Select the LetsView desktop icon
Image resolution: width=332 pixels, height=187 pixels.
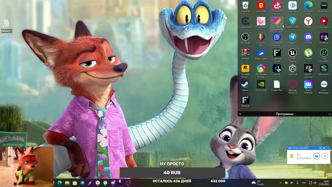coord(293,7)
